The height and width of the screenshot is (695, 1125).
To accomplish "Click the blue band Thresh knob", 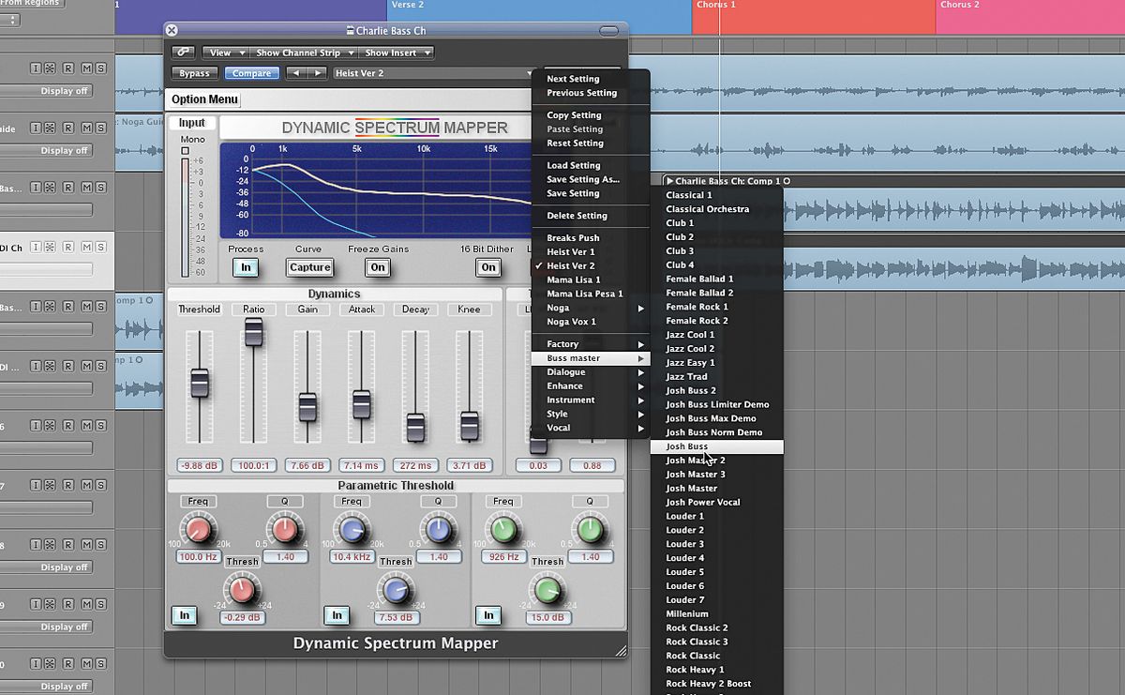I will (396, 589).
